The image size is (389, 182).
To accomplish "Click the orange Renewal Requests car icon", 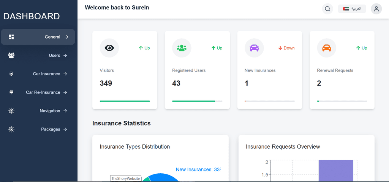I will [x=327, y=48].
